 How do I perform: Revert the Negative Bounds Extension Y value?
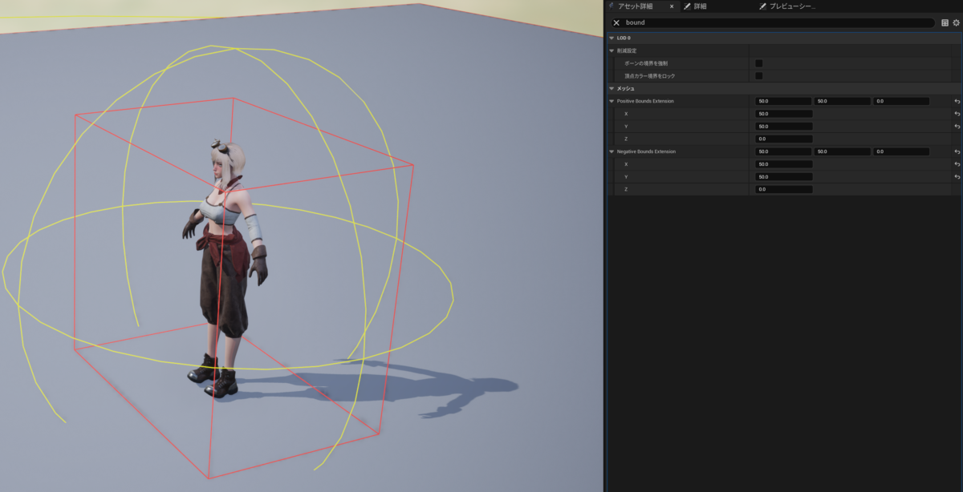(x=956, y=176)
